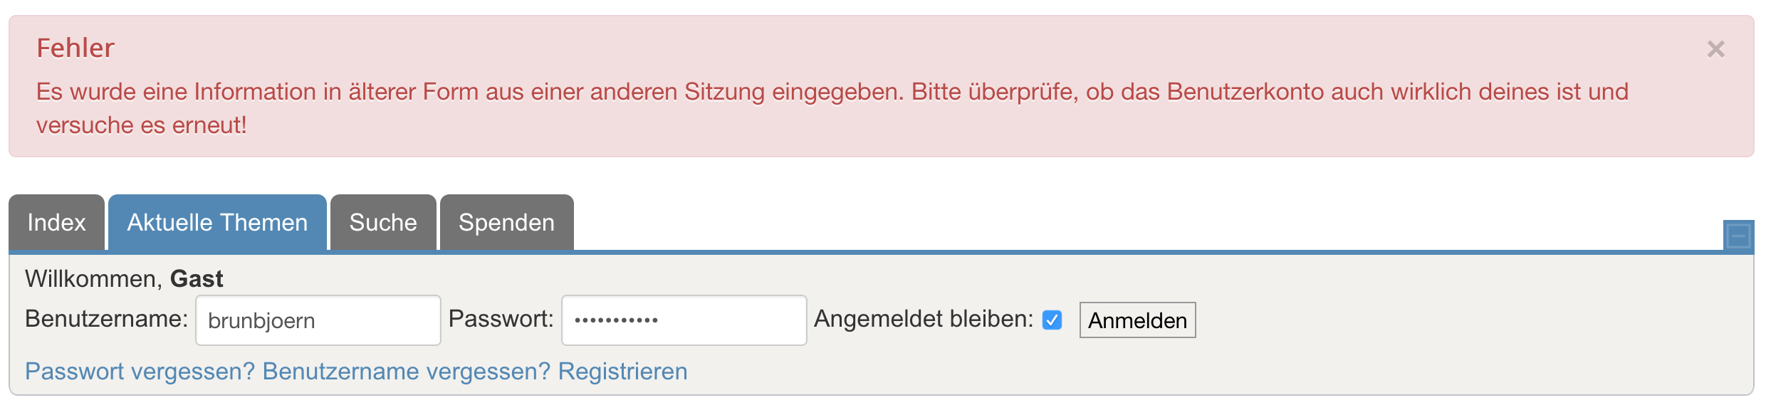1766x410 pixels.
Task: Go to the Suche tab
Action: click(383, 223)
